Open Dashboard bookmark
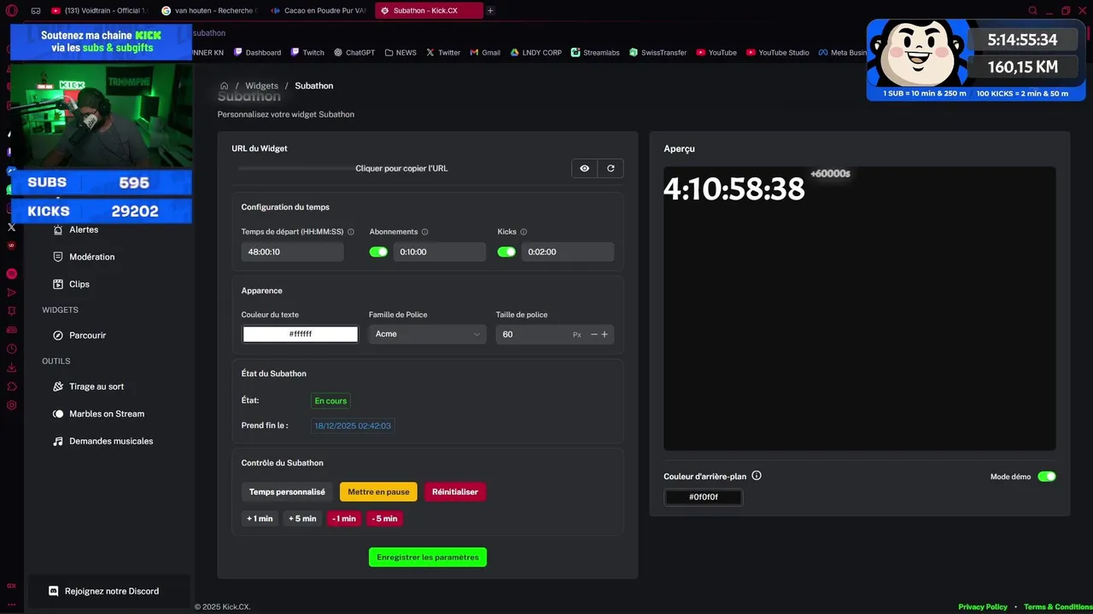Viewport: 1093px width, 614px height. (x=257, y=53)
